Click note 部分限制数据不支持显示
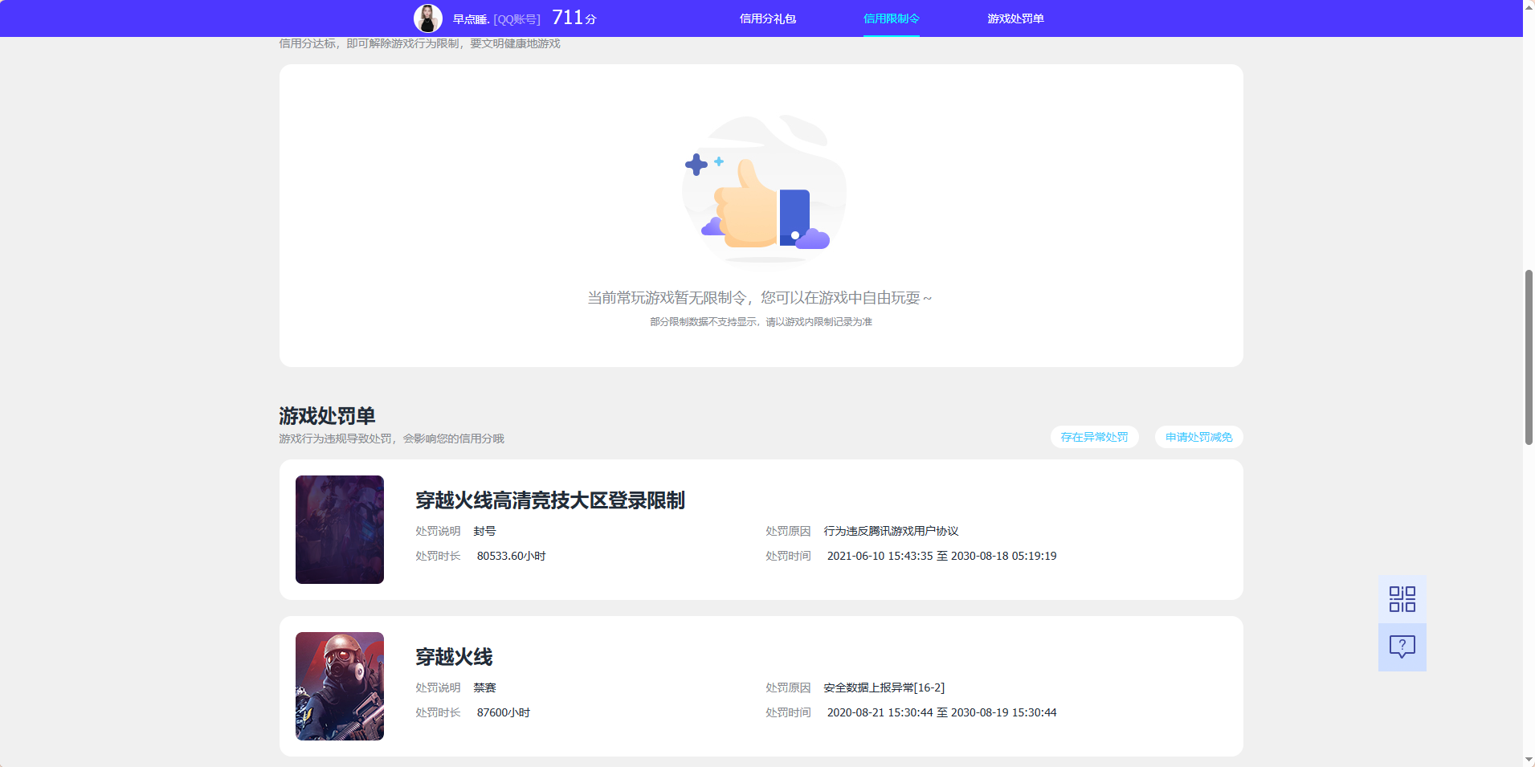 click(703, 322)
